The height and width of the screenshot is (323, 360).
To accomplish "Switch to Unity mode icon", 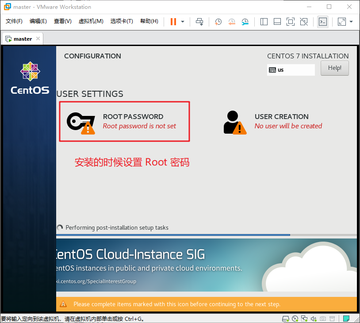I will click(303, 22).
